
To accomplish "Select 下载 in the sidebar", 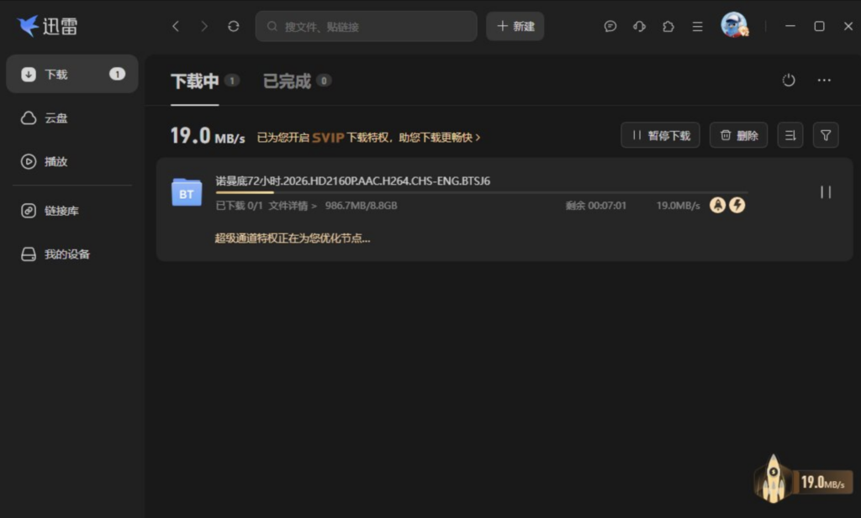I will 72,74.
